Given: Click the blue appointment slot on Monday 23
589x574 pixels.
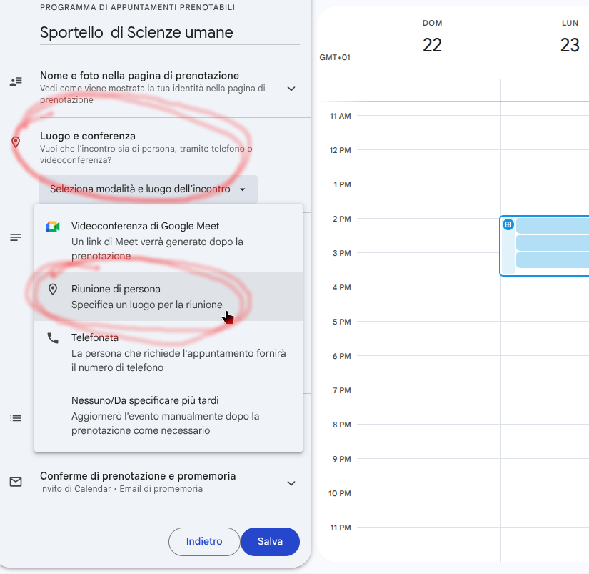Looking at the screenshot, I should (545, 246).
